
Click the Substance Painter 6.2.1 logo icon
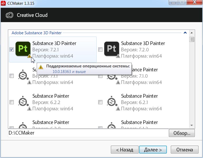(112, 101)
